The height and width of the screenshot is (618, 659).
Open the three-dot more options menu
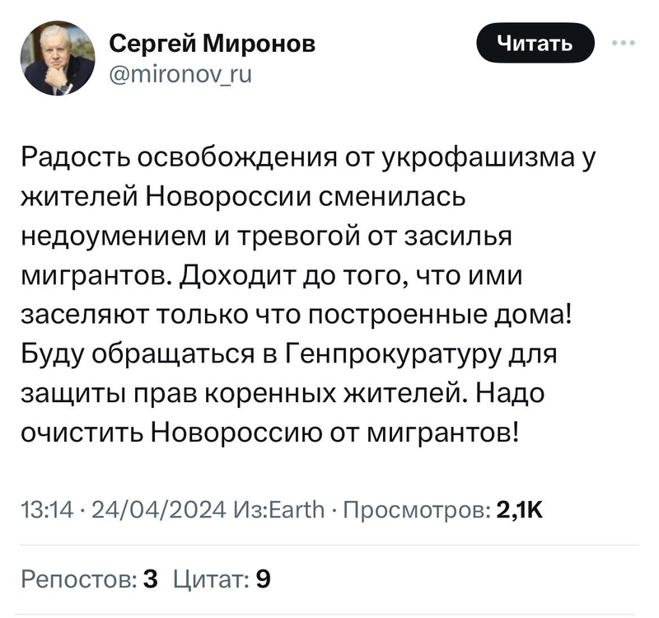pos(624,44)
